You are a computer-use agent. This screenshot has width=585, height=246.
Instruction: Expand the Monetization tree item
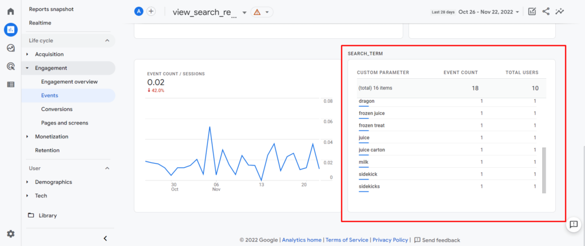click(x=27, y=137)
